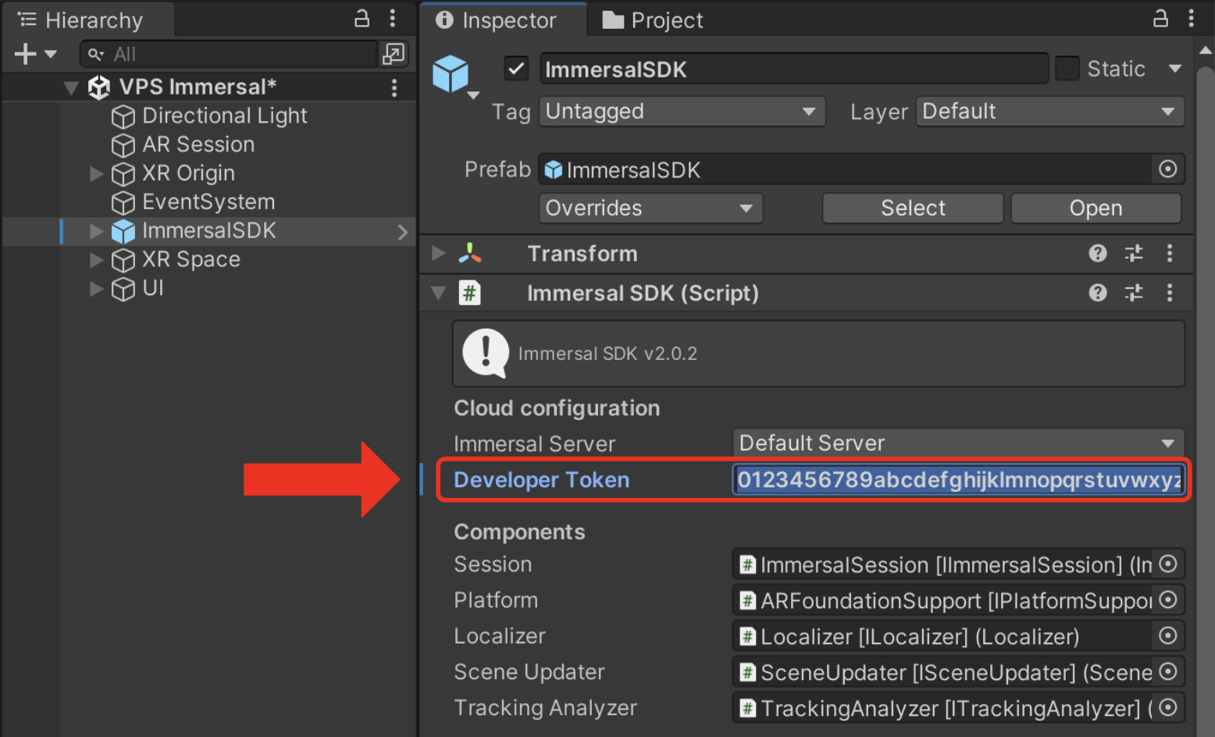Click the Hierarchy search field
This screenshot has width=1215, height=737.
(228, 54)
